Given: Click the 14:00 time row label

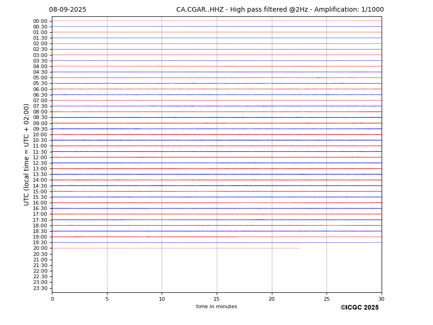Looking at the screenshot, I should point(40,180).
